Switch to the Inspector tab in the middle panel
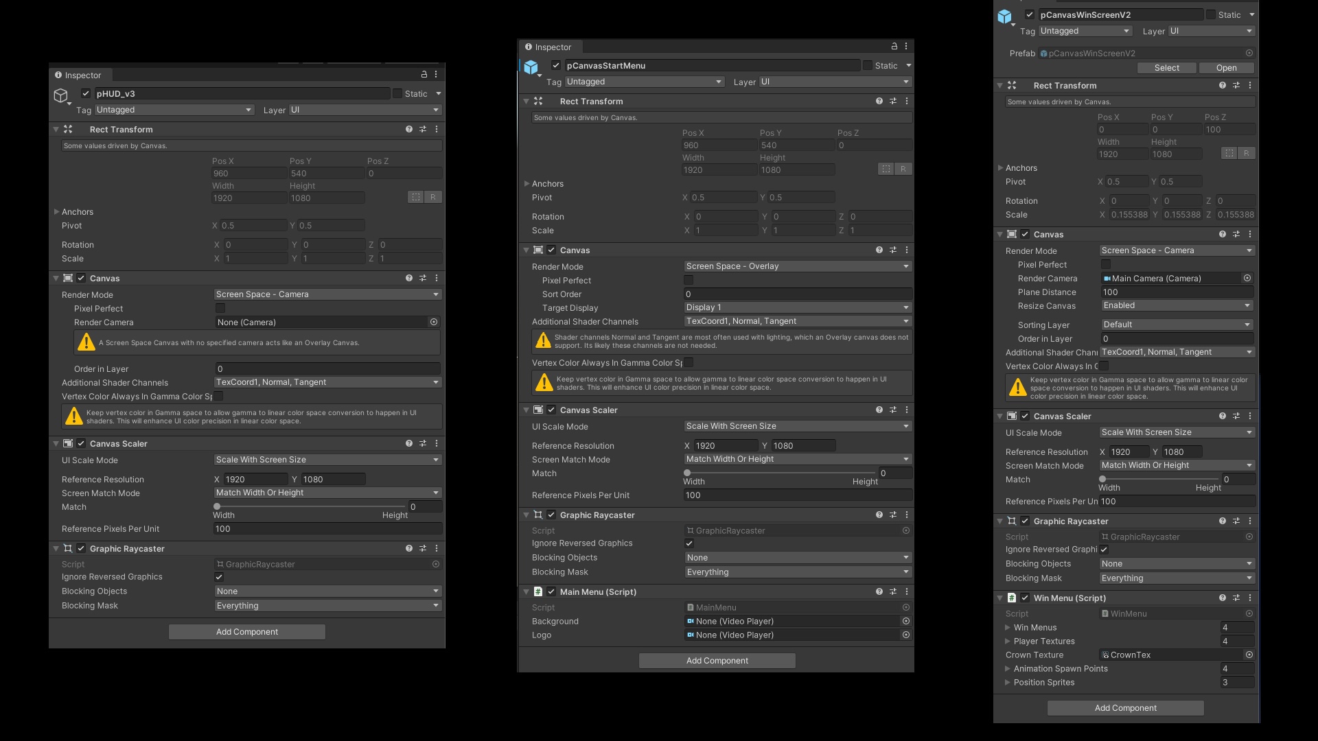 click(549, 47)
